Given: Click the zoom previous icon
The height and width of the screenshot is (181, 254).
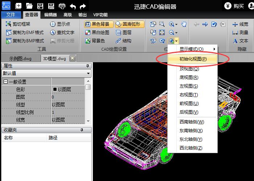Looking at the screenshot, I should [x=162, y=41].
